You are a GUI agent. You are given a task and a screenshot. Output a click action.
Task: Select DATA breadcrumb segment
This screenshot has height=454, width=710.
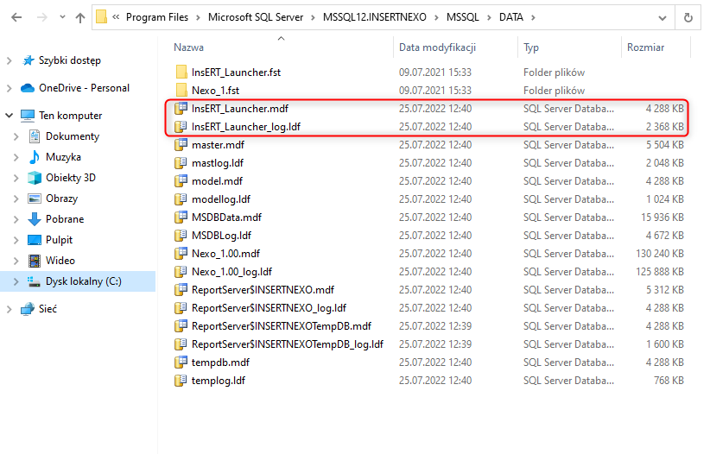510,17
